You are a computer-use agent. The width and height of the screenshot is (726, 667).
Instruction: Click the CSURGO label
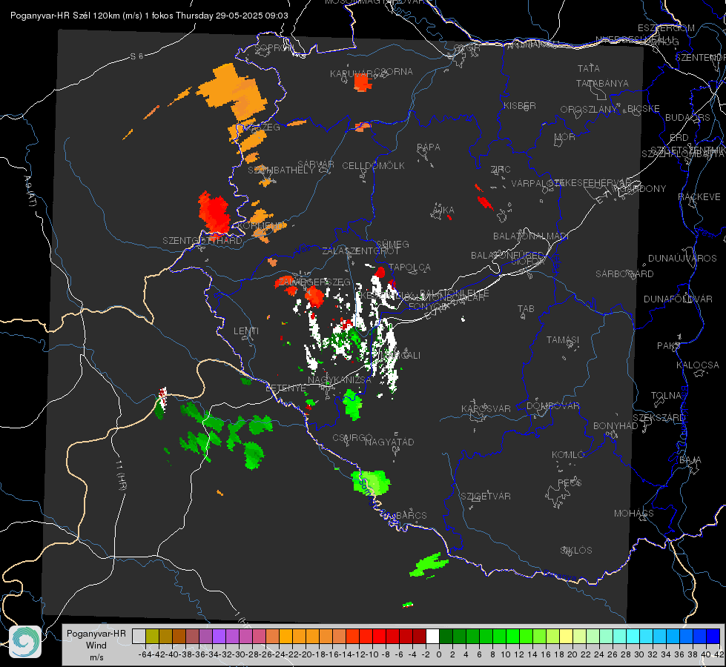(x=352, y=437)
